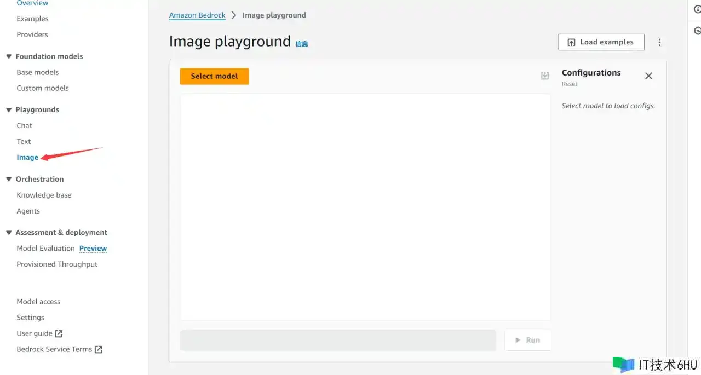Click the prompt input field
Screen dimensions: 701x375
tap(337, 340)
